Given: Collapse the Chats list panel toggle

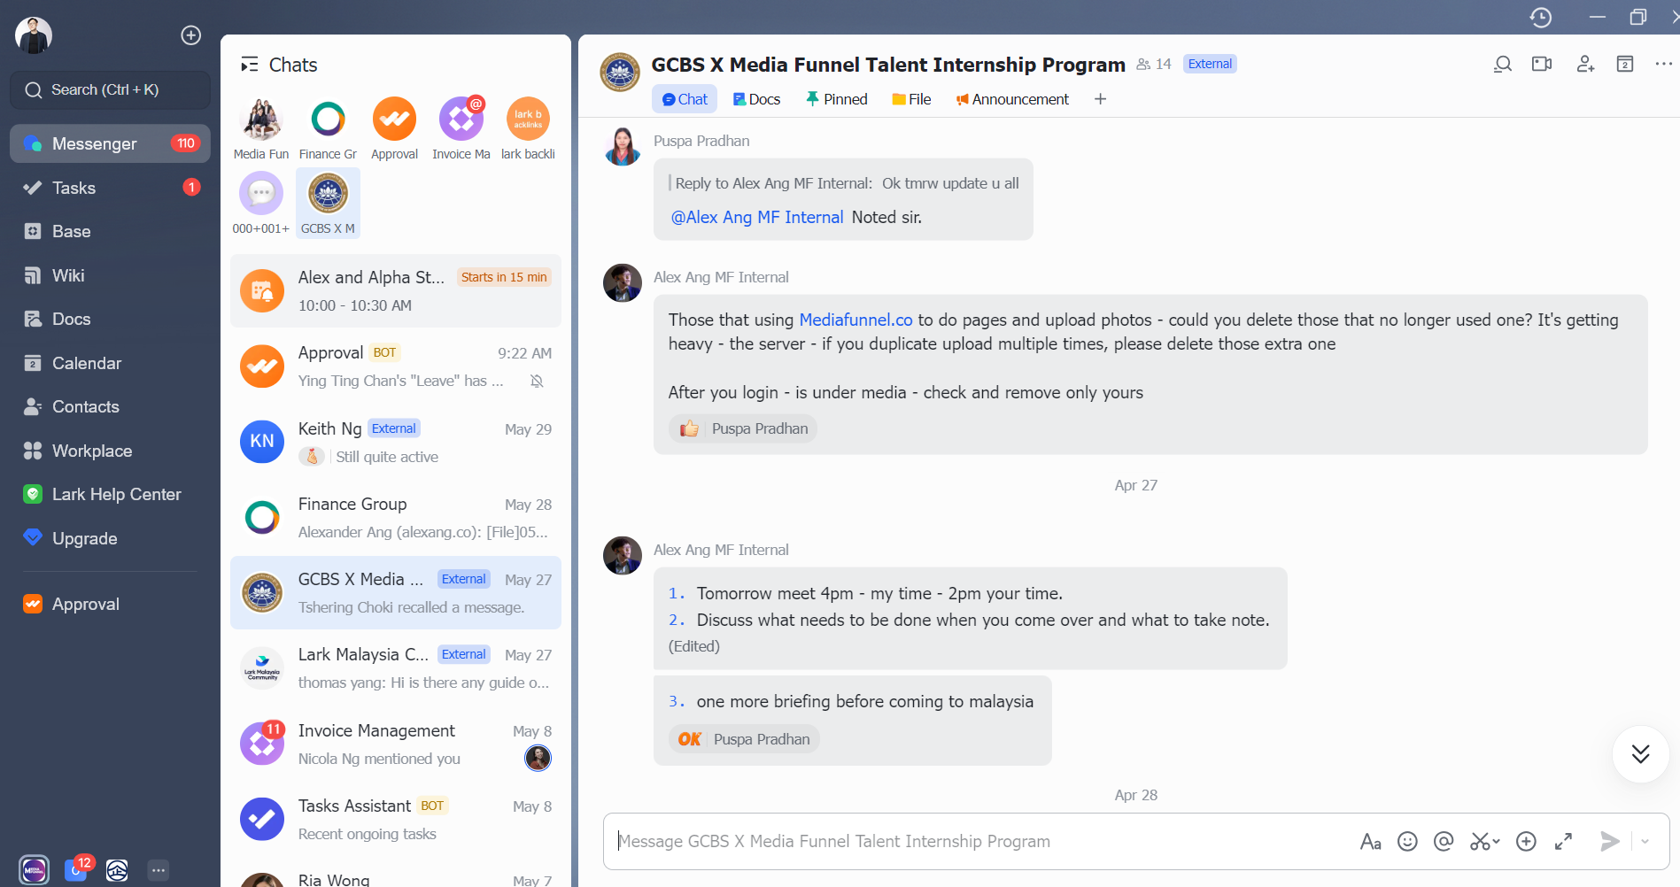Looking at the screenshot, I should [x=250, y=65].
